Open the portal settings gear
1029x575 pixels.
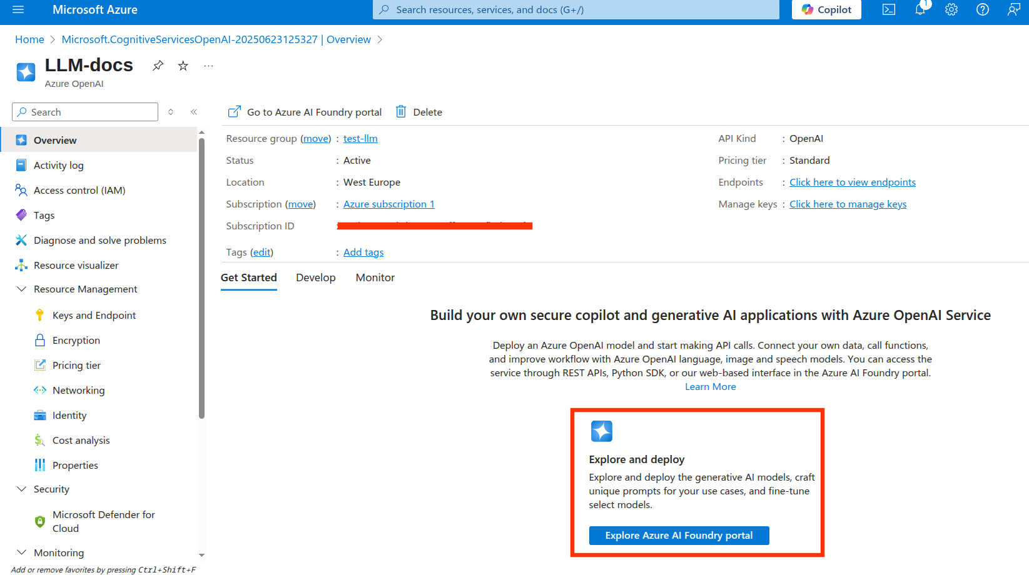(951, 9)
